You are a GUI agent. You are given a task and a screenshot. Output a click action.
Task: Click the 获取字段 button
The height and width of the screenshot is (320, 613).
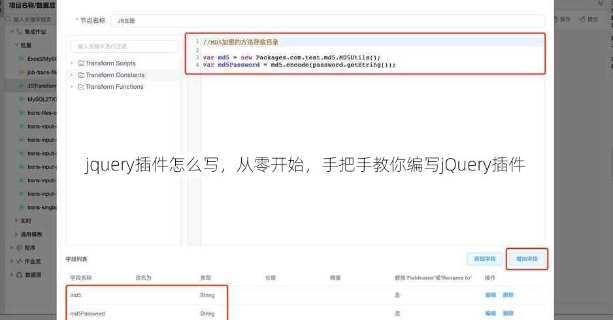(485, 259)
